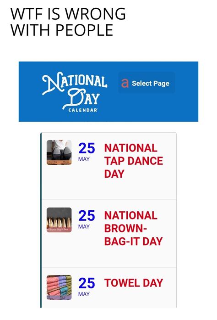Open the National Tap Dance Day thumbnail
This screenshot has height=320, width=217.
coord(59,152)
